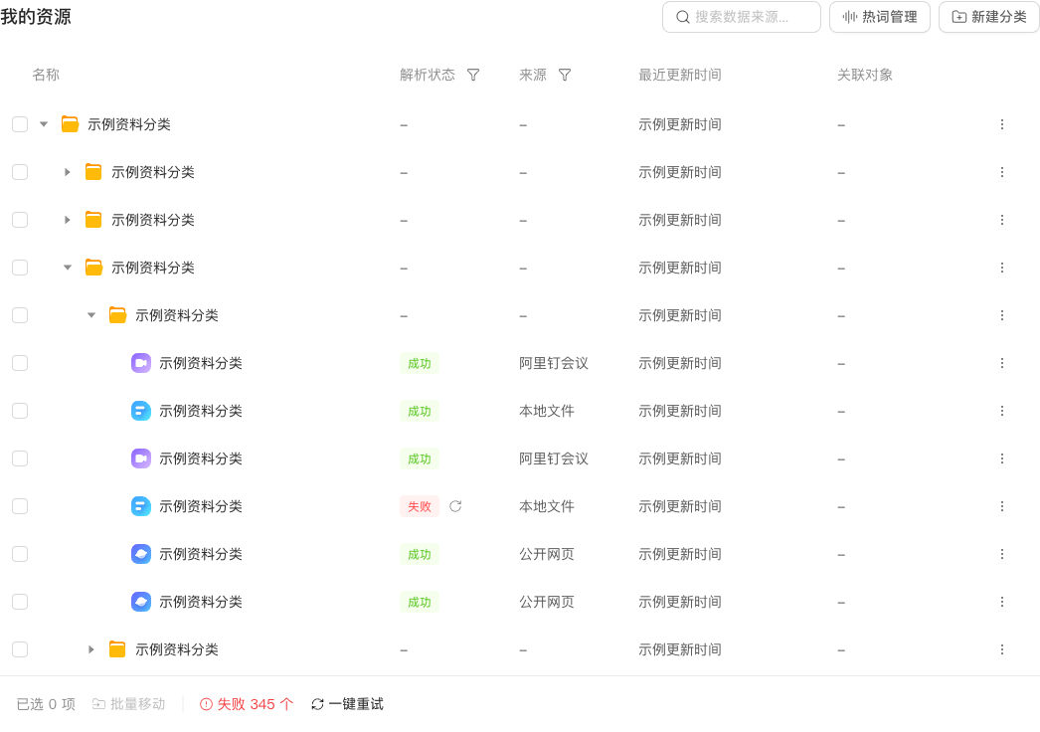This screenshot has height=732, width=1040.
Task: Click the document icon on the successful 本地文件 row
Action: coord(140,411)
